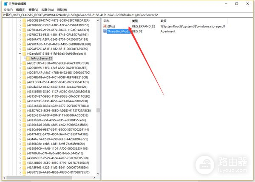The width and height of the screenshot is (255, 182).
Task: Click folder icon of key {4315D437-5B8C-11D0-BD3B-00A0C911CE86}
Action: (x=24, y=96)
